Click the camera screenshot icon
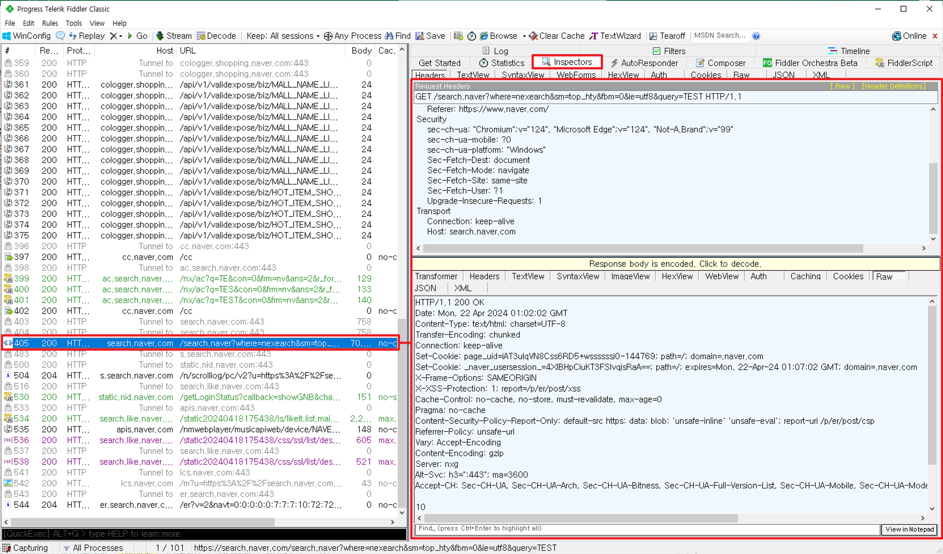The height and width of the screenshot is (554, 943). [x=458, y=36]
